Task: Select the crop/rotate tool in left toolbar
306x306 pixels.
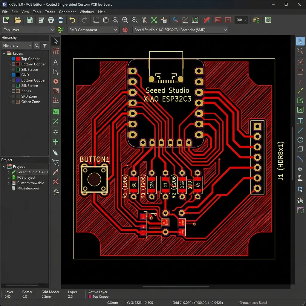Action: tap(56, 72)
